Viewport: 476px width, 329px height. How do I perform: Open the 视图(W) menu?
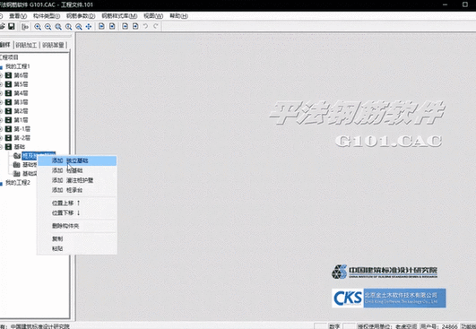[153, 16]
